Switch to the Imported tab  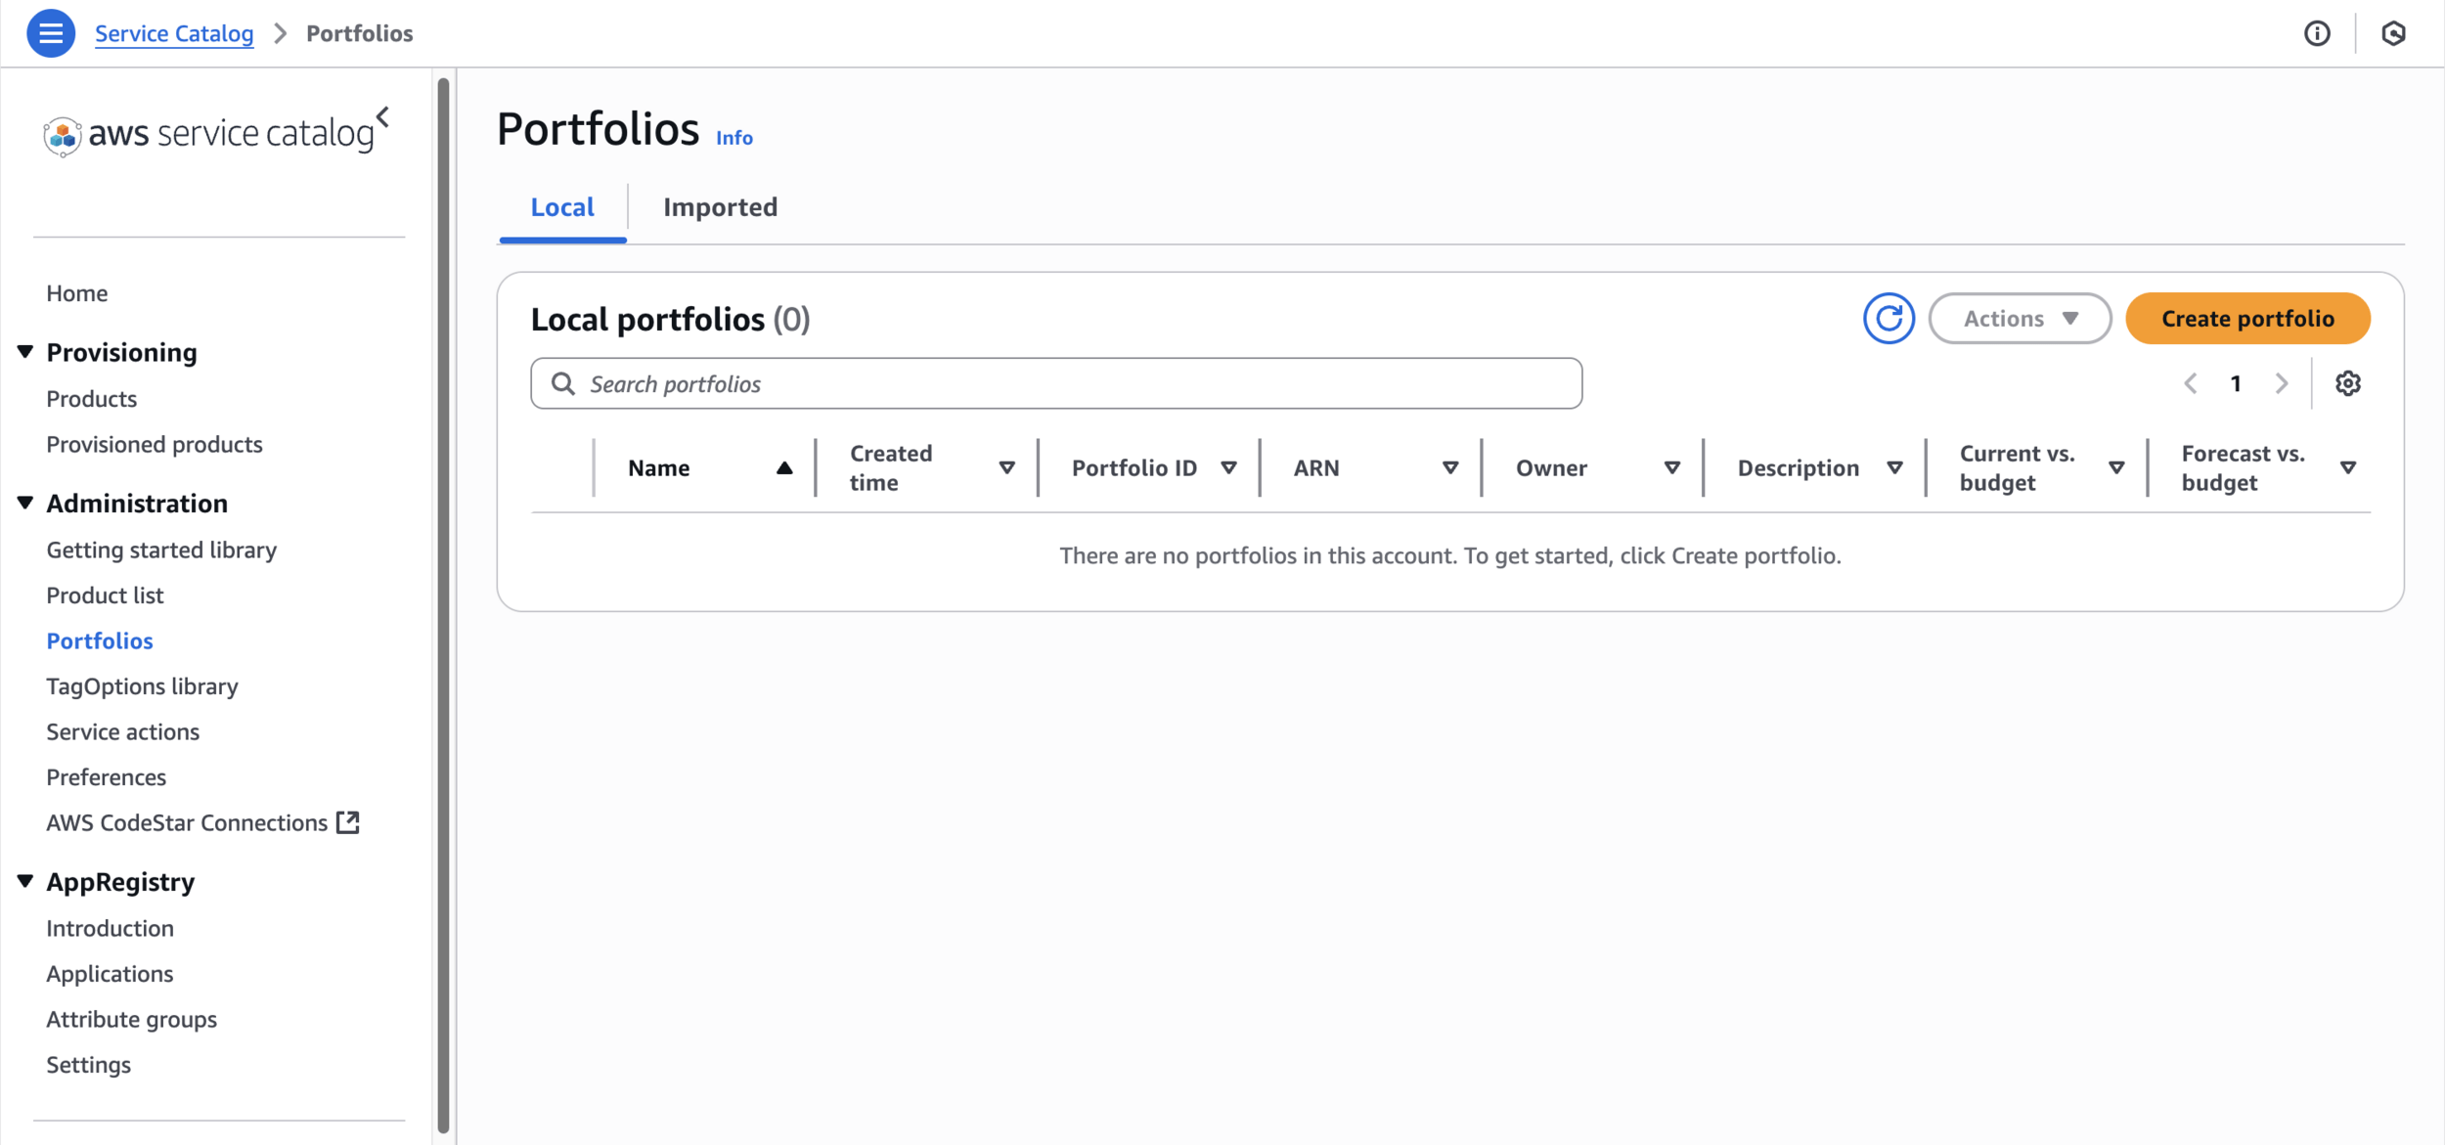coord(720,207)
